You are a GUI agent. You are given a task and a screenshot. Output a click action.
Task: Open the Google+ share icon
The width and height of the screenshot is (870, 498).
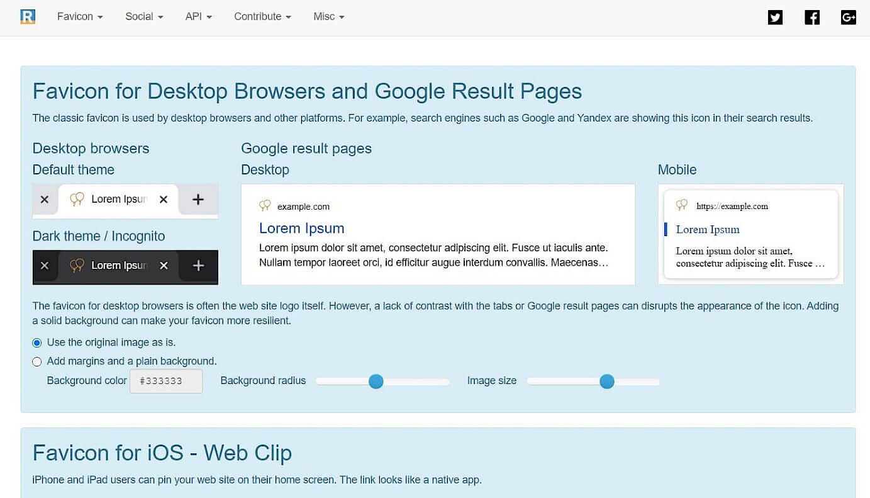(848, 17)
